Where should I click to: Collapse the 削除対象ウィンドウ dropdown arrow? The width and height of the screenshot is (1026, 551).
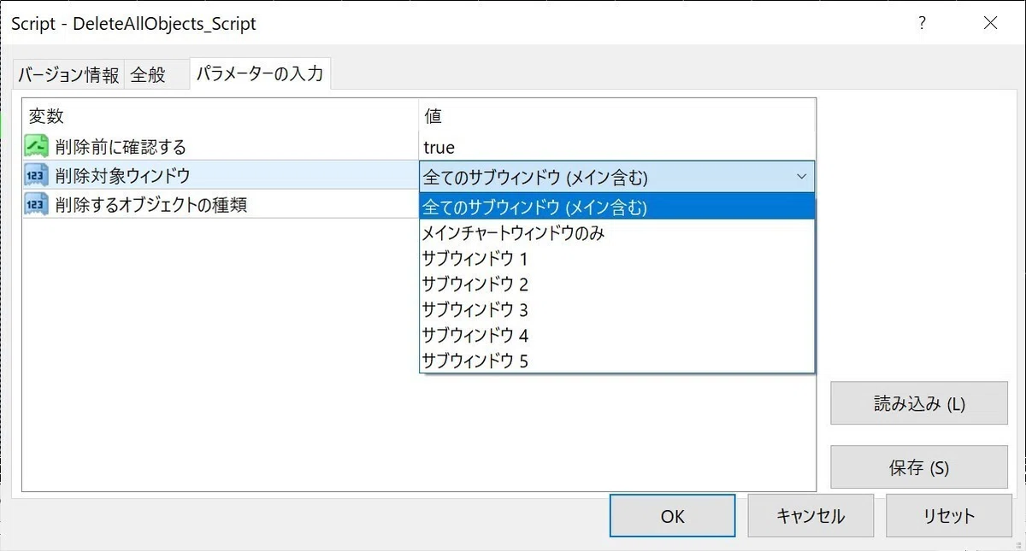click(x=801, y=177)
